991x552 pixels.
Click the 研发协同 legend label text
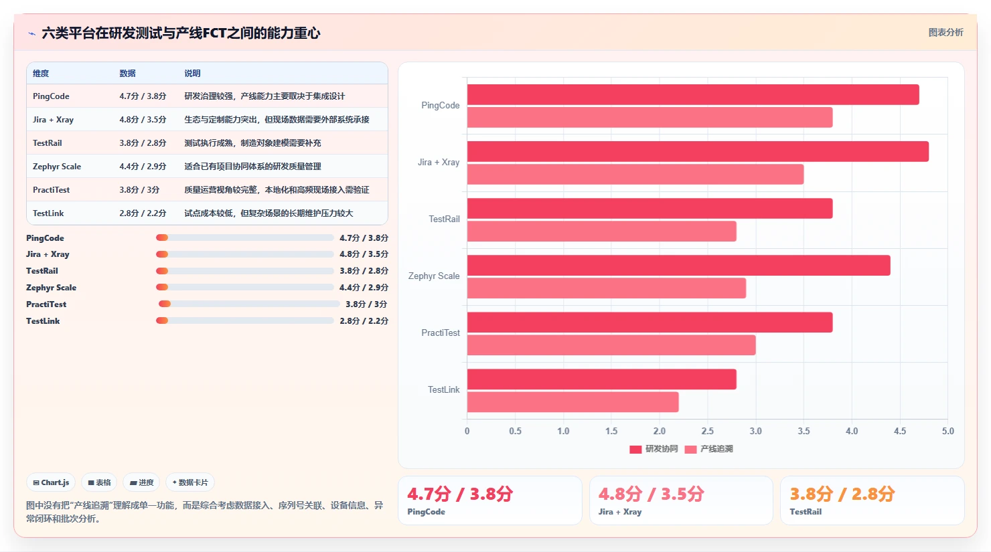[662, 449]
